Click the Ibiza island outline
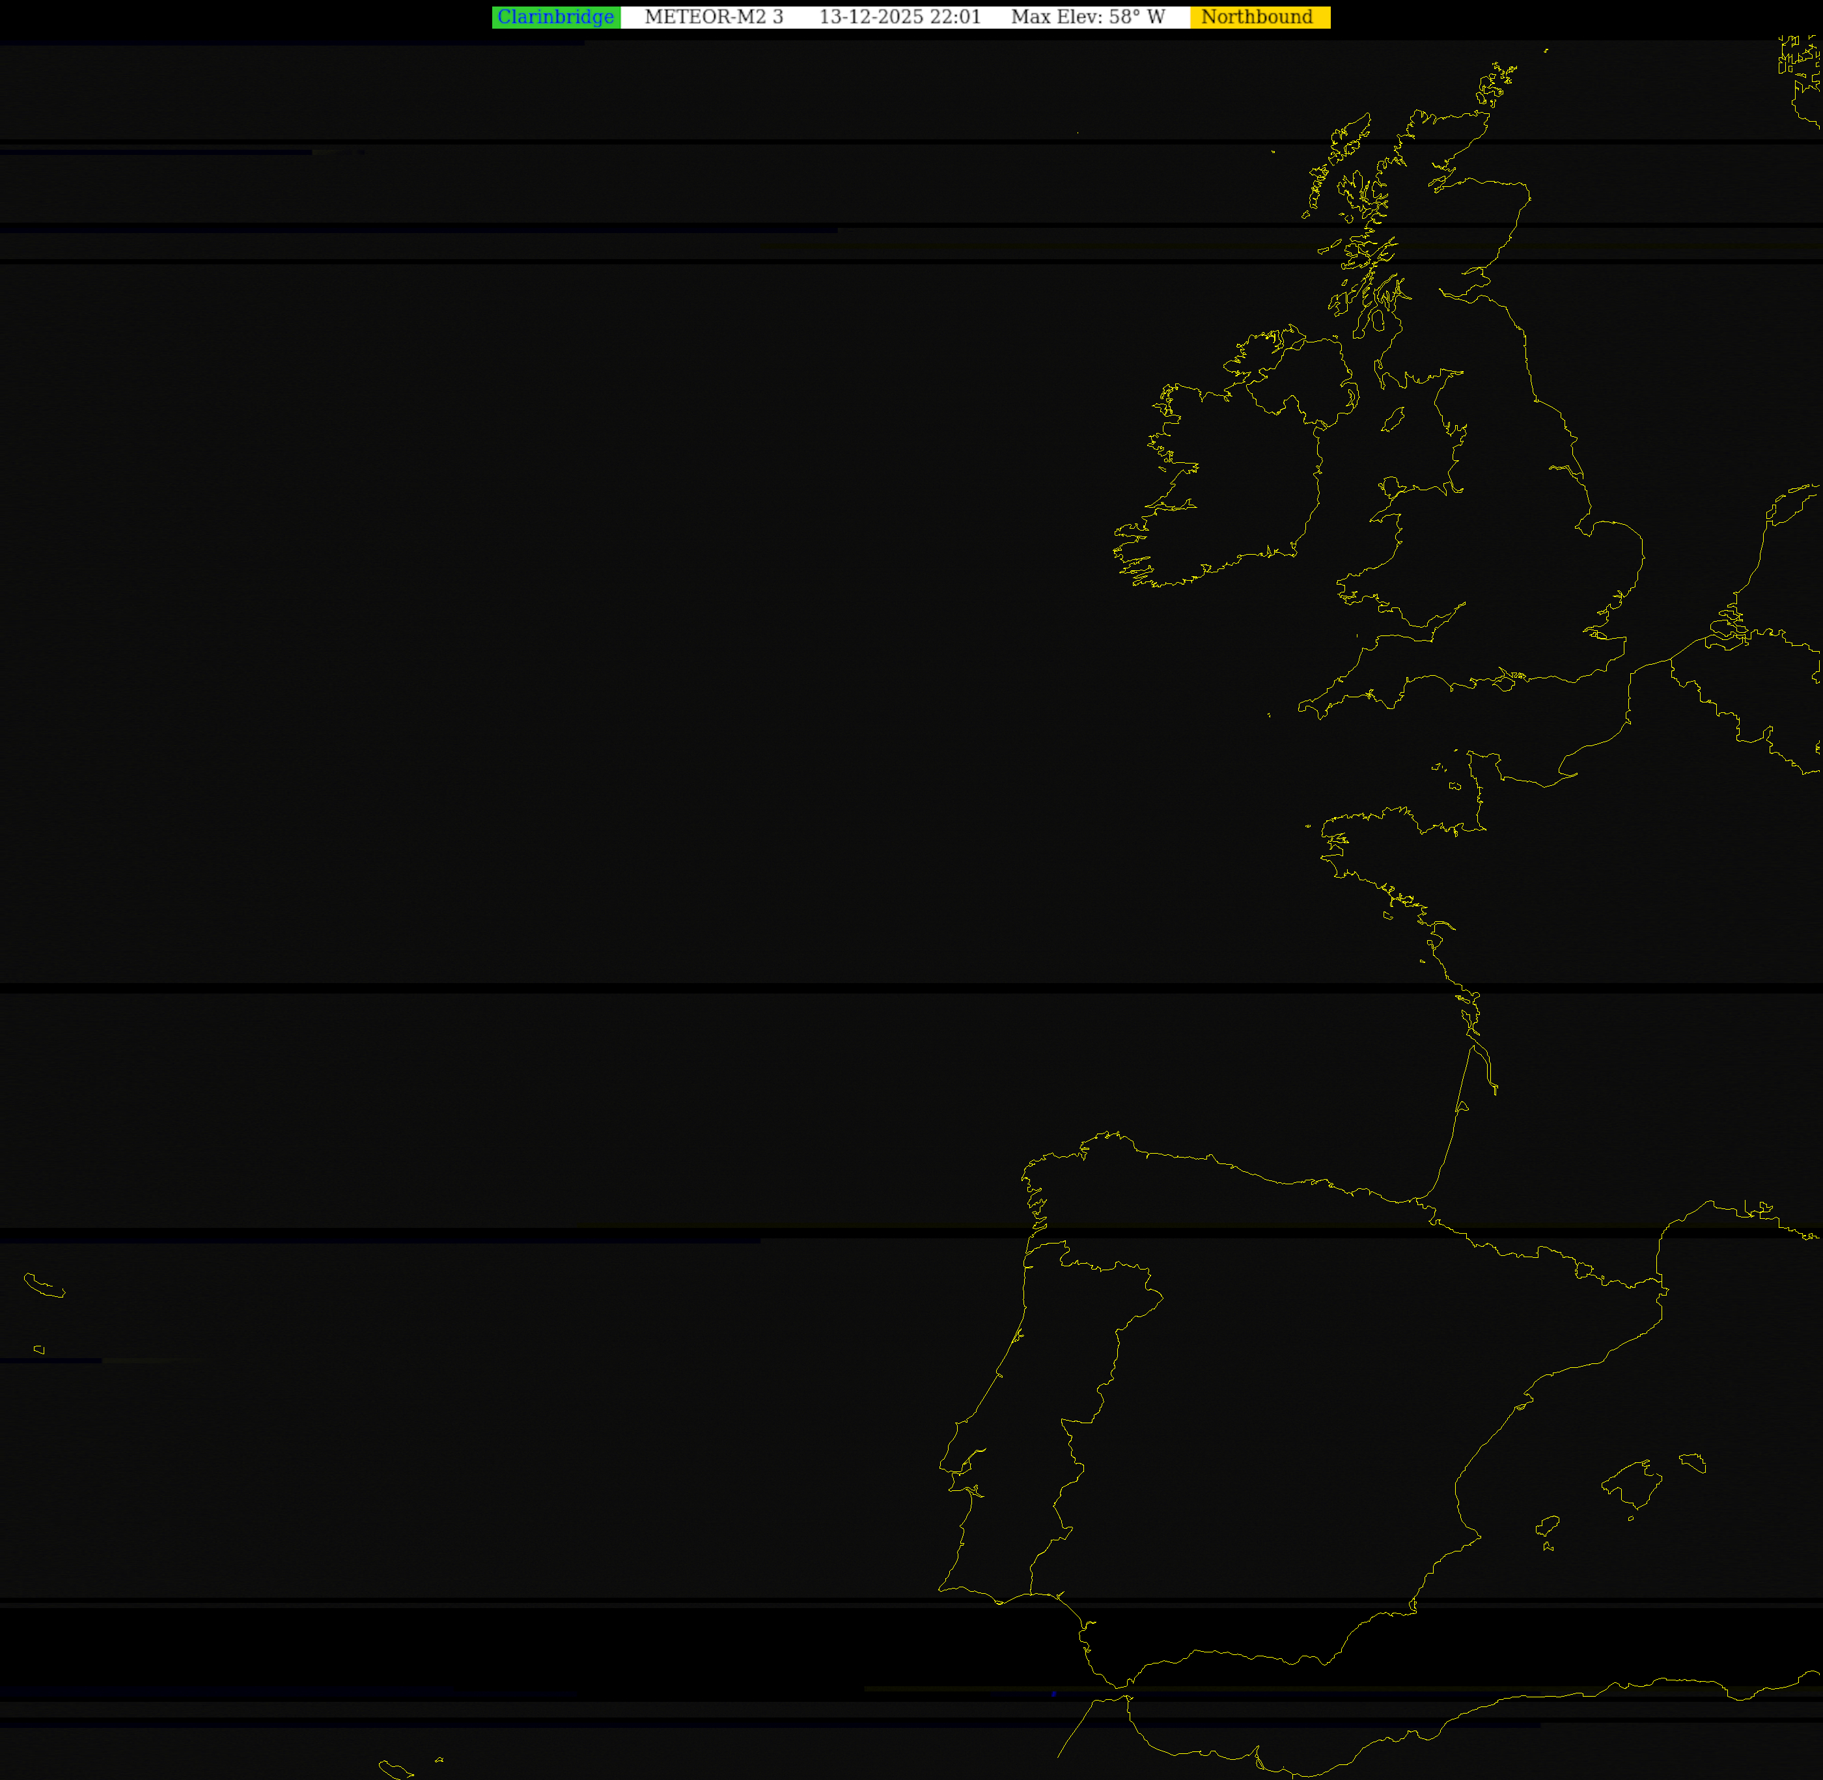 (x=1548, y=1525)
